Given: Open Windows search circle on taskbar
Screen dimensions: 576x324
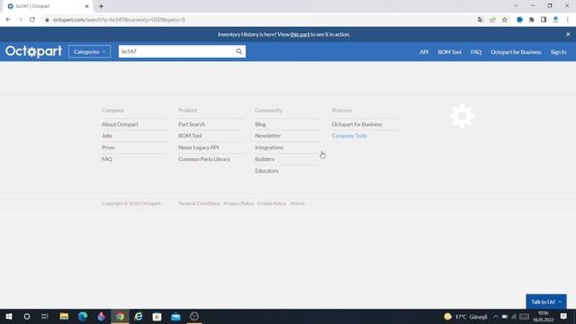Looking at the screenshot, I should coord(27,316).
